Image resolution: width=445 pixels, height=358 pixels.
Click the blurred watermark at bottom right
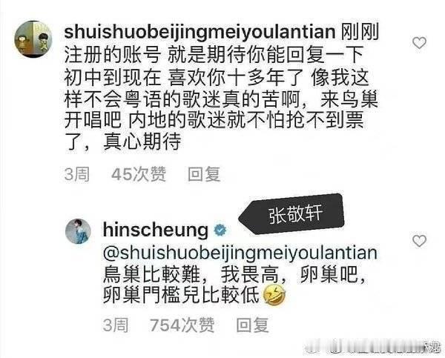pos(372,346)
